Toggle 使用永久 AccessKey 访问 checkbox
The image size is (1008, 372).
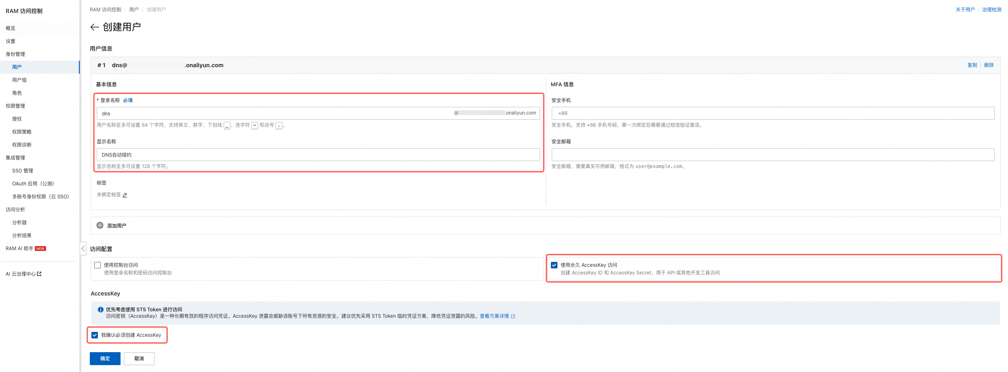(x=554, y=265)
